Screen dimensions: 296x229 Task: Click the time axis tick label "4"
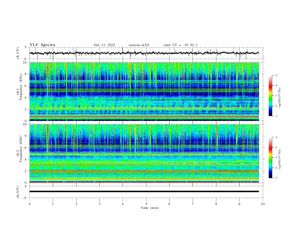(x=123, y=204)
